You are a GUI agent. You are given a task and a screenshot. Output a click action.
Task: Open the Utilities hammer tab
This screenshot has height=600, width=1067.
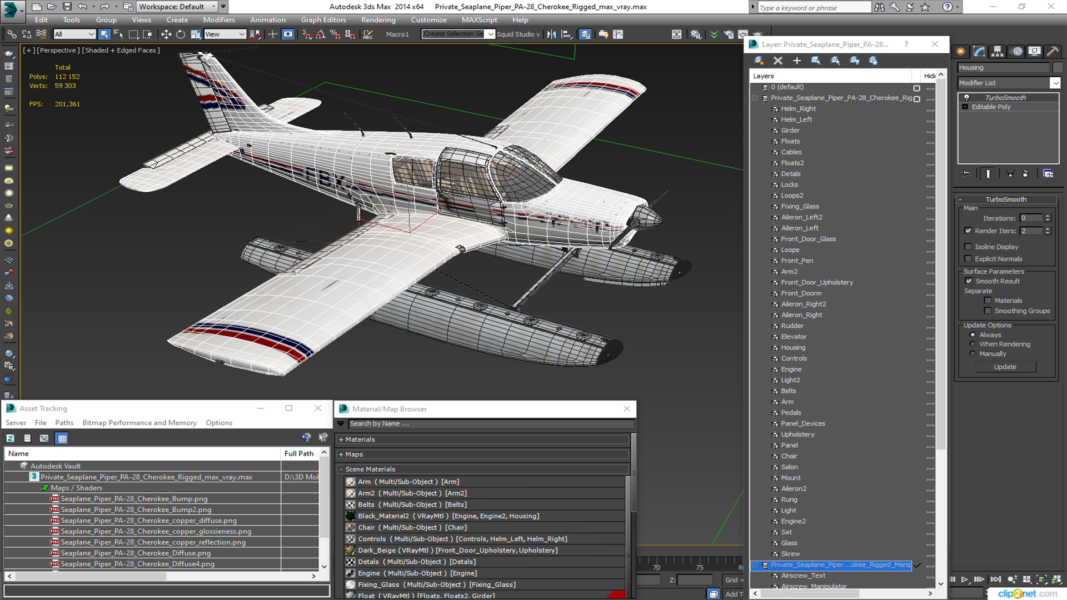point(1053,52)
